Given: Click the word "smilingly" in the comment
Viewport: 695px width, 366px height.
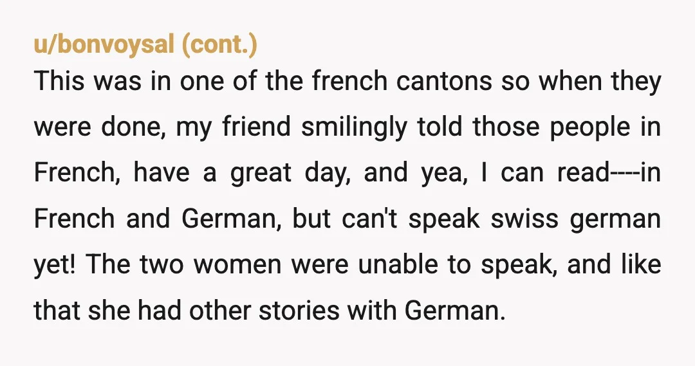Looking at the screenshot, I should [354, 127].
